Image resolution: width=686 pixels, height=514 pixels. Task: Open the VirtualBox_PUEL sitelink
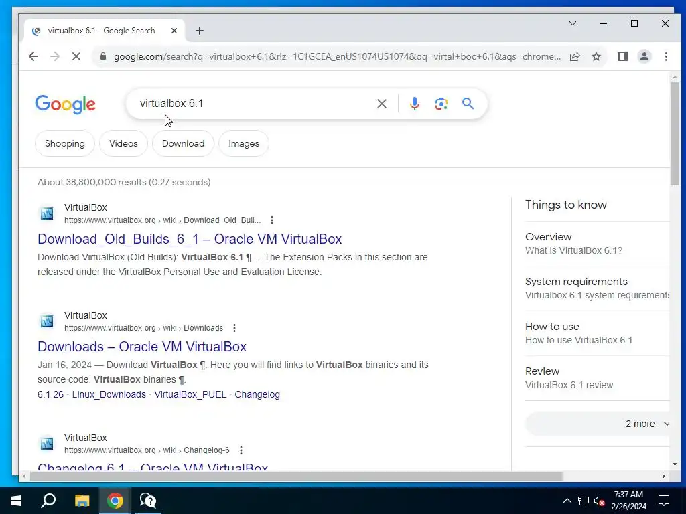190,394
